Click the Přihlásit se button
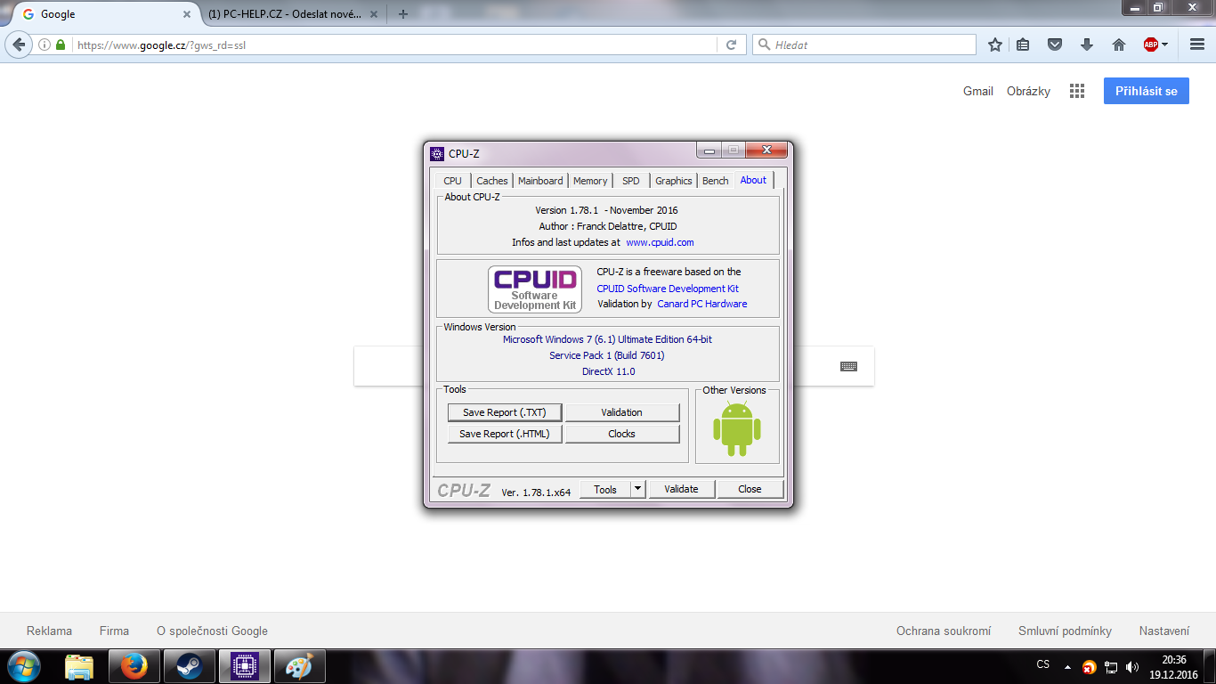The width and height of the screenshot is (1216, 684). point(1147,91)
